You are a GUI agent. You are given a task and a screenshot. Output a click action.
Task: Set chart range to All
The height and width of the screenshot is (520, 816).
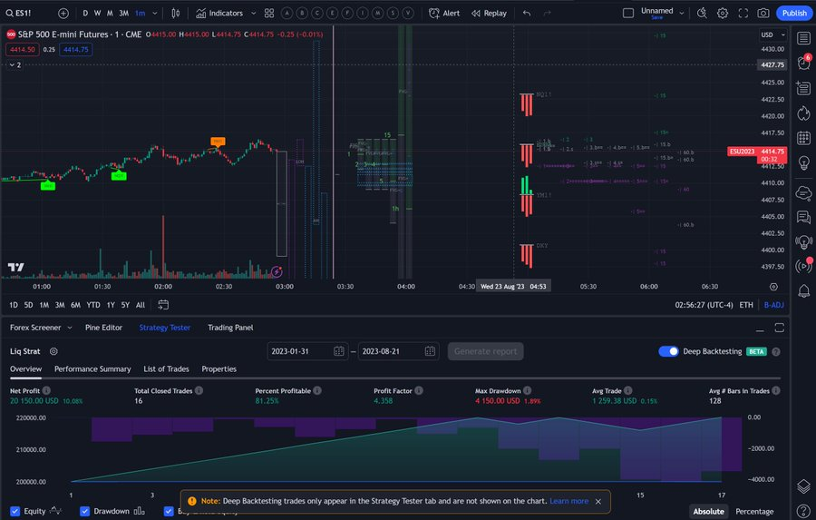click(x=141, y=305)
